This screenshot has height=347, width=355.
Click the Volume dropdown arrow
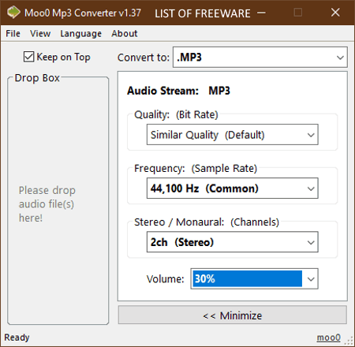(x=311, y=279)
